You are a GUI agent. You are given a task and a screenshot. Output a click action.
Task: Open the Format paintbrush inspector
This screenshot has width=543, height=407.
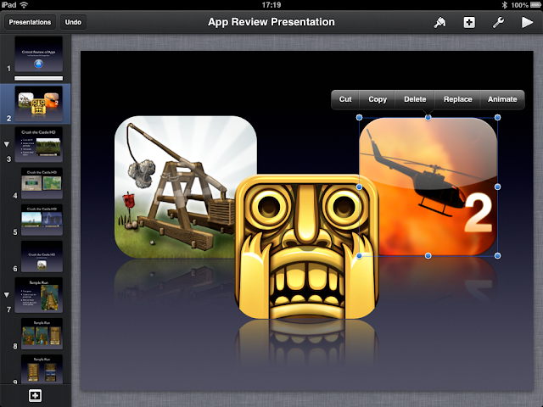point(439,23)
